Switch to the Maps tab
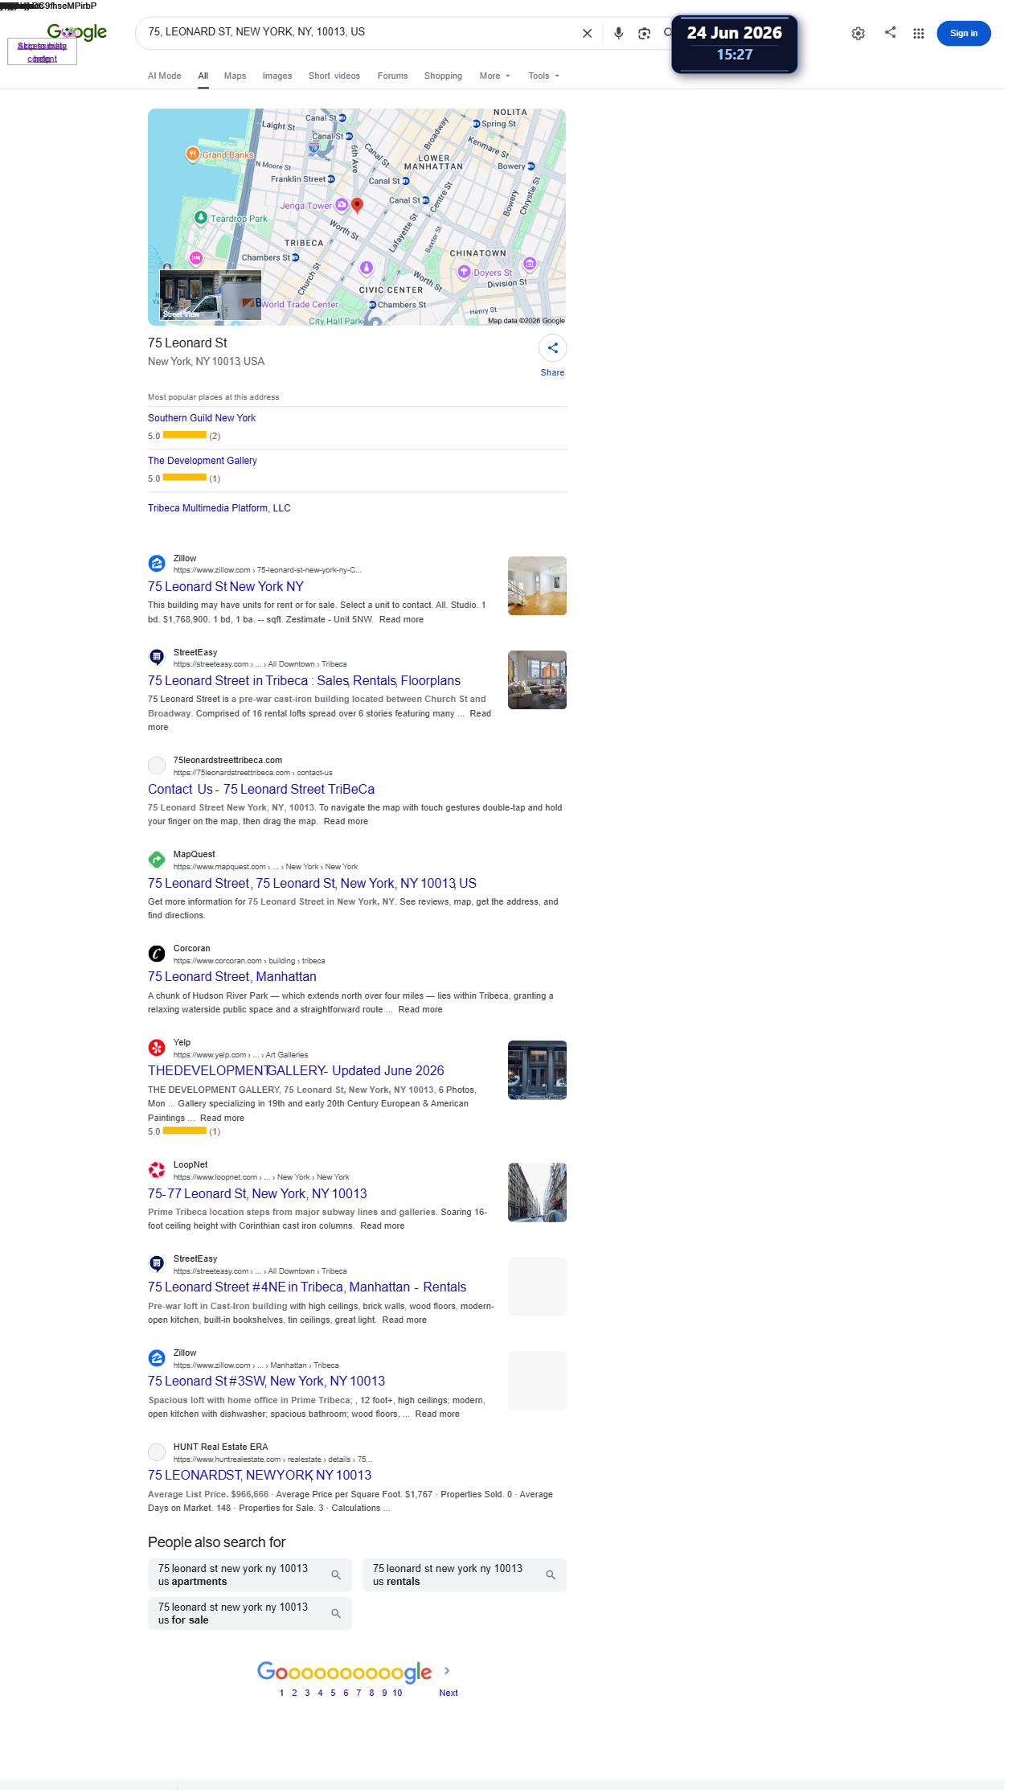The image size is (1016, 1790). tap(235, 76)
